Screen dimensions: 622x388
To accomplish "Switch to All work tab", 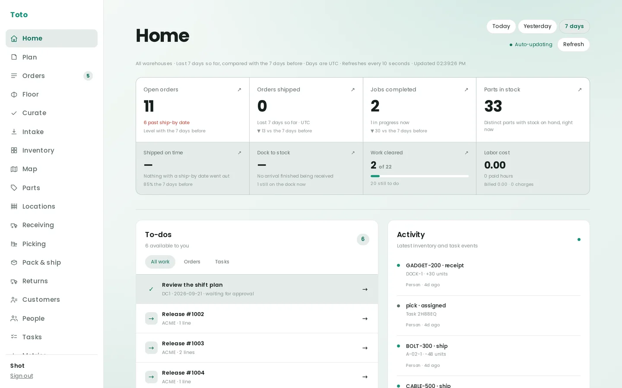I will point(160,262).
